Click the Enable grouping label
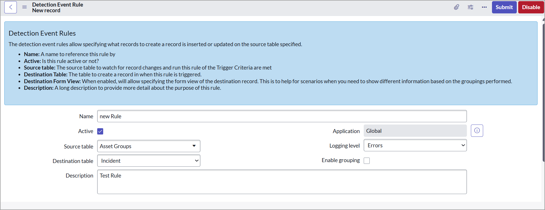 point(341,160)
